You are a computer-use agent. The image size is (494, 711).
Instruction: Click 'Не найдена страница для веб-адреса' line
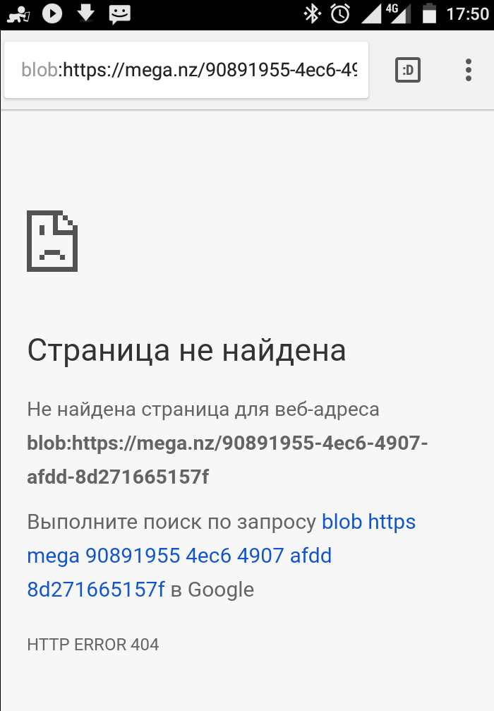(203, 410)
